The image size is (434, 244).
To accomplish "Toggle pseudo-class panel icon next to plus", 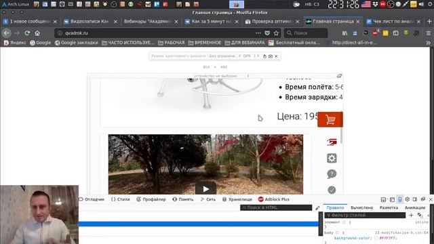I will coord(420,215).
